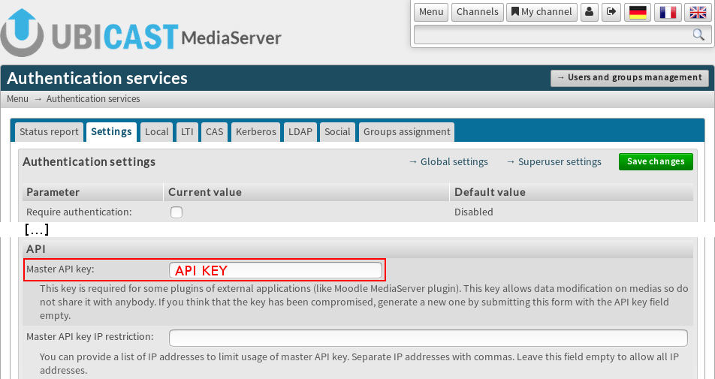Click the Authentication settings heading
The height and width of the screenshot is (379, 715).
89,161
